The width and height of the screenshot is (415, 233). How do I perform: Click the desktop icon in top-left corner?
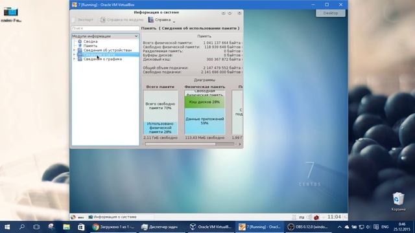[11, 14]
